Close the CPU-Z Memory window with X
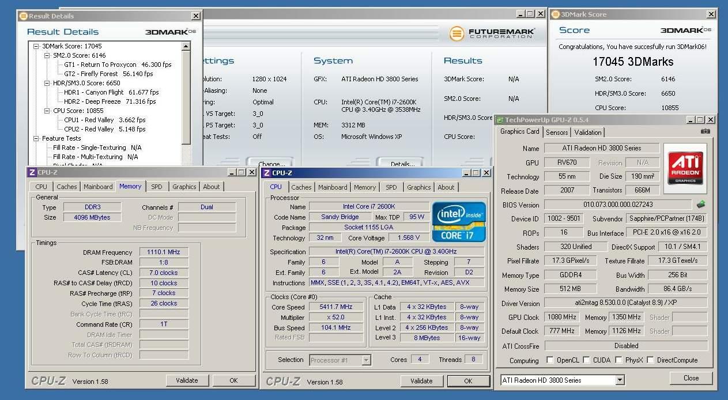The height and width of the screenshot is (400, 728). click(x=251, y=172)
